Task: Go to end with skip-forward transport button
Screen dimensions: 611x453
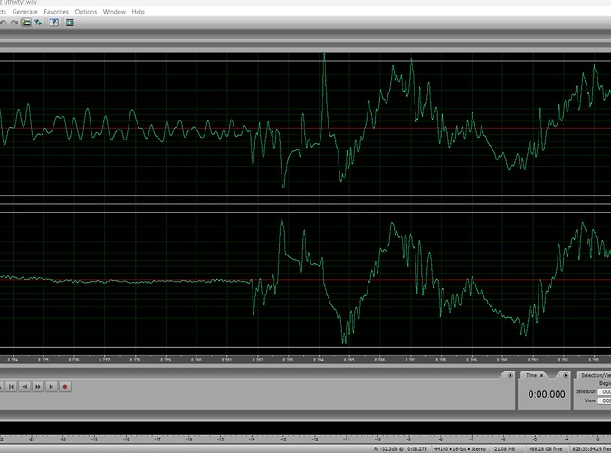Action: (51, 387)
